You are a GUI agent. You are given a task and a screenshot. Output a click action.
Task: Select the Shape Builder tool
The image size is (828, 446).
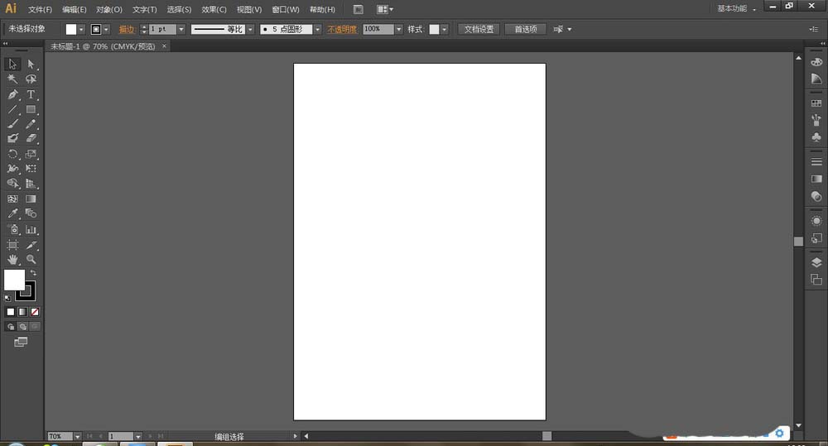12,183
